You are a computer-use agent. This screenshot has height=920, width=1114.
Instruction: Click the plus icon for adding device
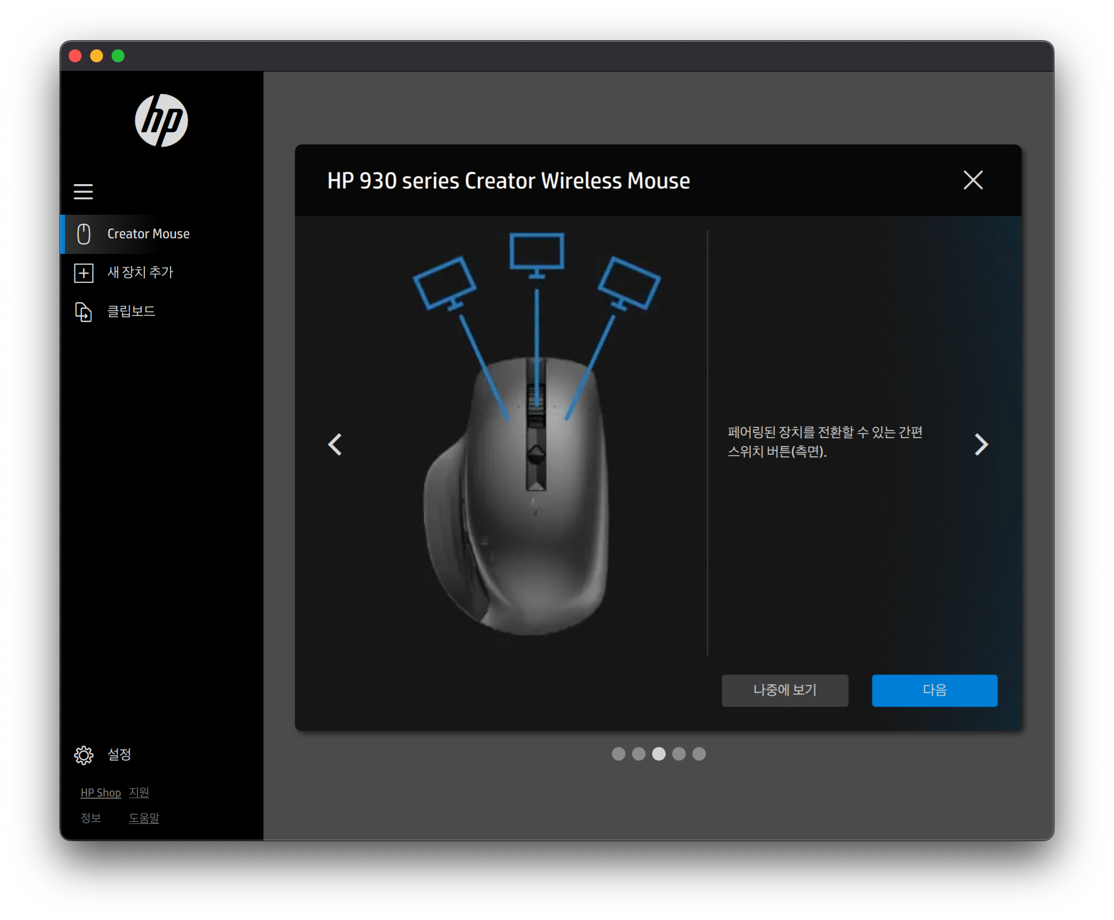84,273
